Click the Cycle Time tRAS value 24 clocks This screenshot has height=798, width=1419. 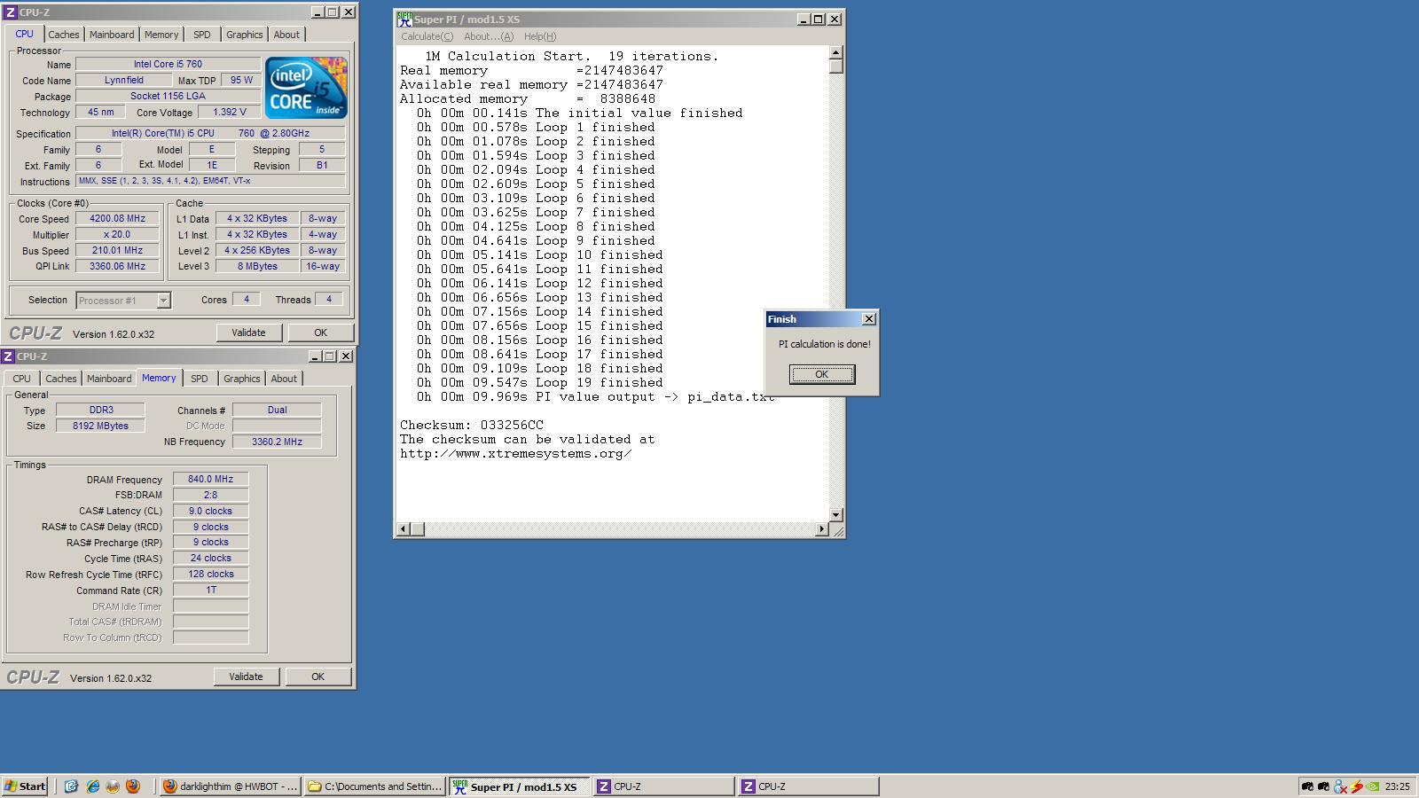tap(211, 559)
